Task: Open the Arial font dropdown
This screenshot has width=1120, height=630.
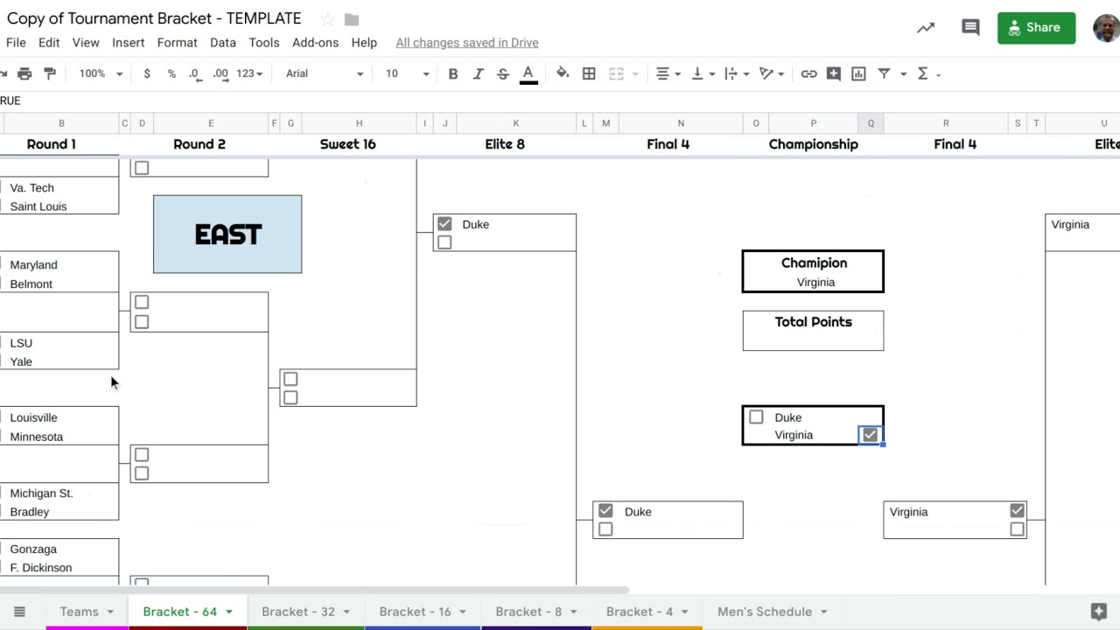Action: coord(324,73)
